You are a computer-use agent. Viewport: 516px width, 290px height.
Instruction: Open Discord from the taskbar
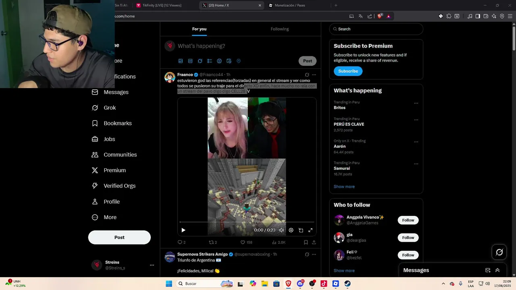pyautogui.click(x=300, y=284)
